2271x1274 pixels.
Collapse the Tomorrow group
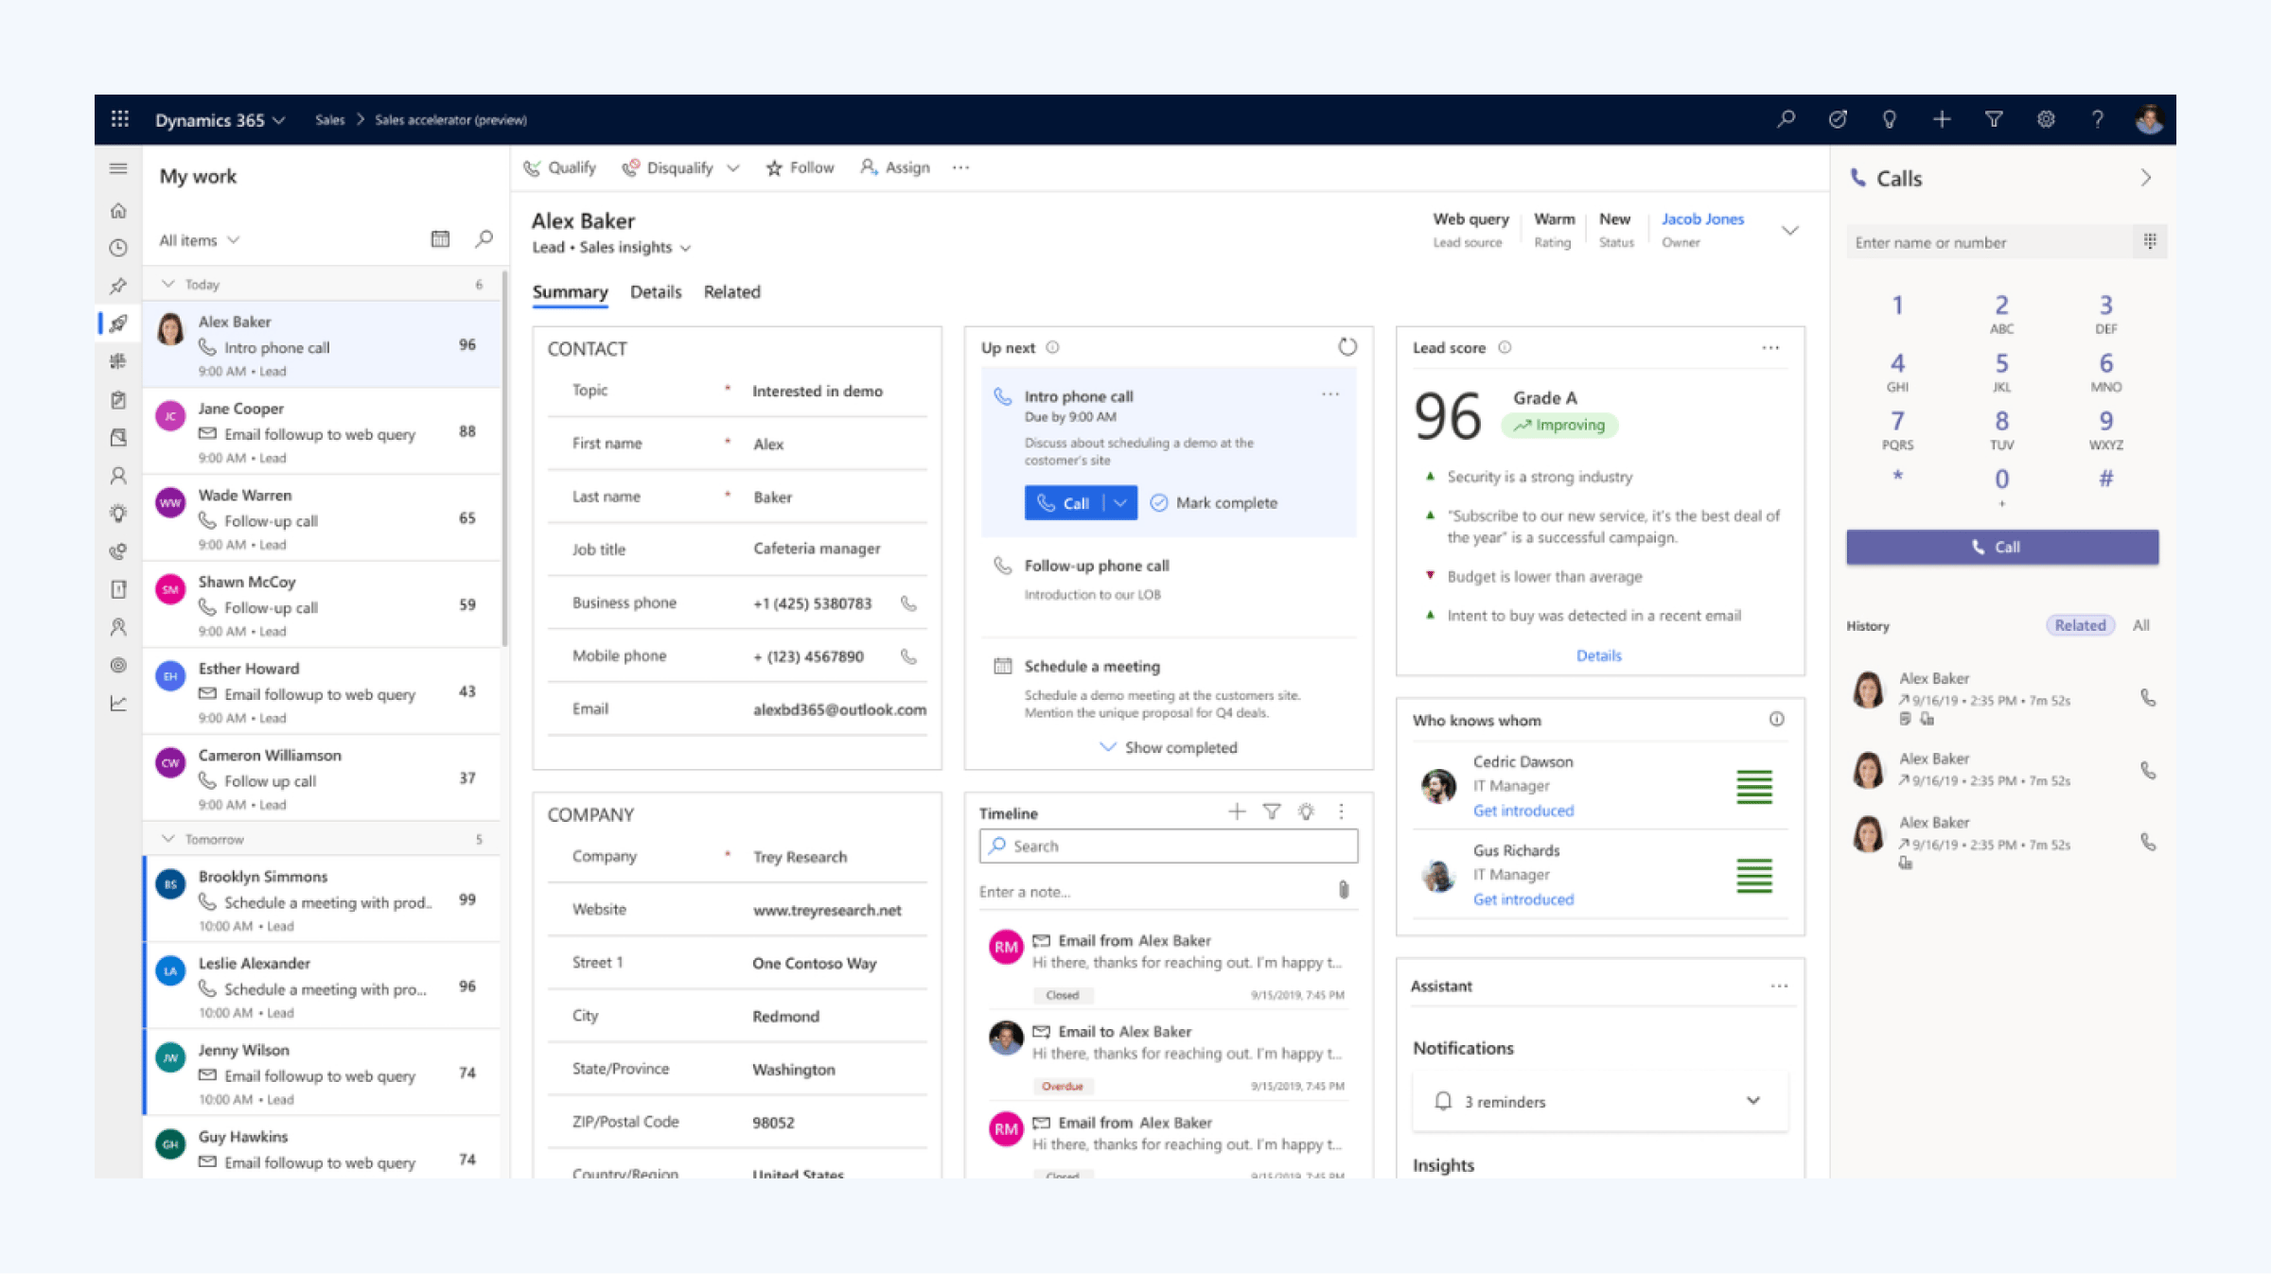click(x=167, y=839)
